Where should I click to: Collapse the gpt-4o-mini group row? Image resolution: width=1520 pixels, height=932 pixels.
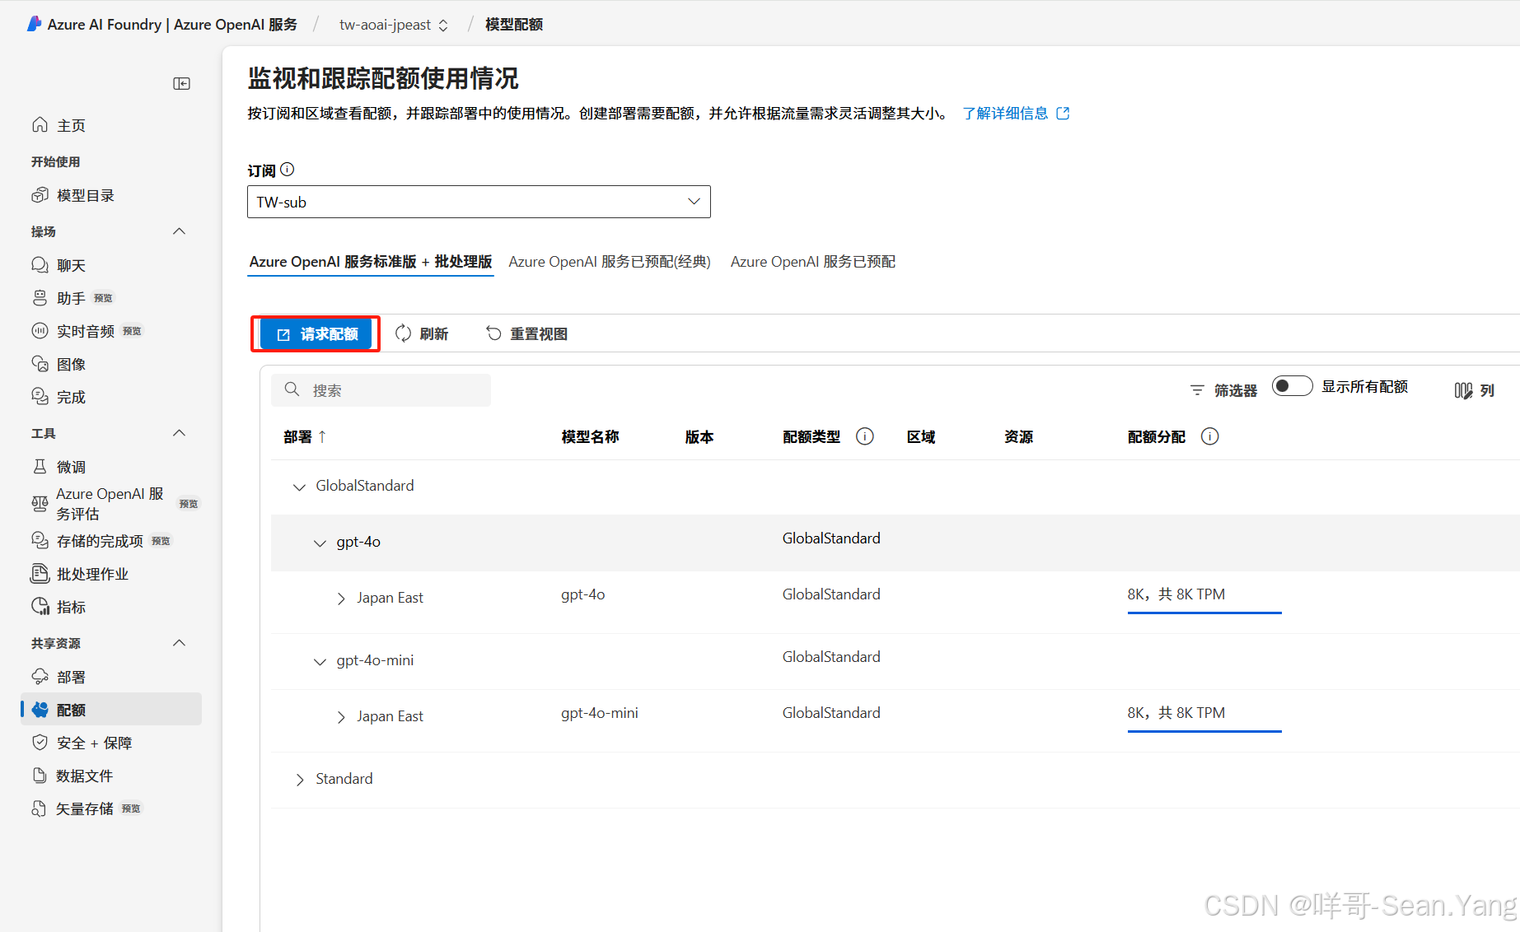tap(320, 661)
